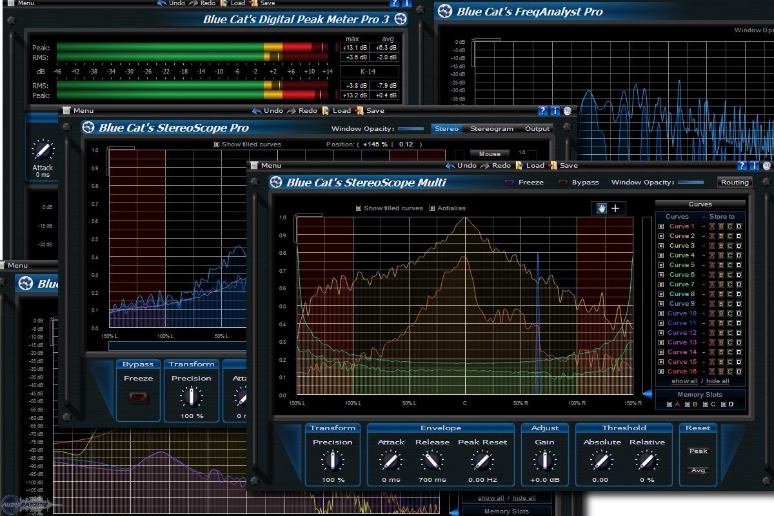
Task: Switch to Stereo tab in StereoScope Pro
Action: point(446,129)
